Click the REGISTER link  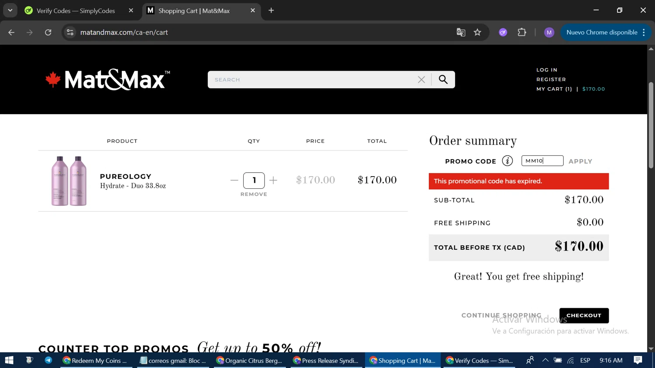551,79
